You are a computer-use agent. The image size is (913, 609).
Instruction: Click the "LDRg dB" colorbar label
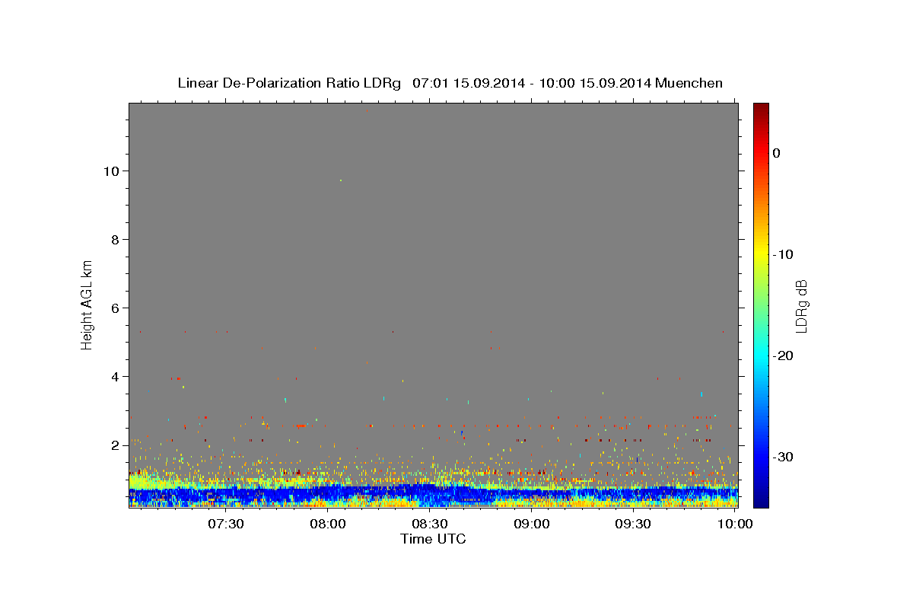(x=801, y=306)
